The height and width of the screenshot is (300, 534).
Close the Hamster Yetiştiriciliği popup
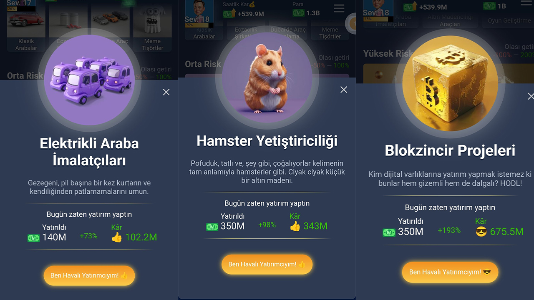coord(344,90)
